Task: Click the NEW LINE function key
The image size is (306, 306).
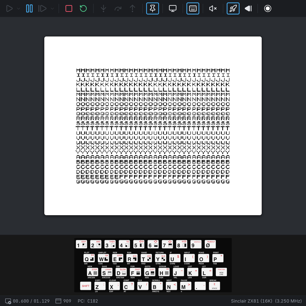Action: click(x=221, y=272)
